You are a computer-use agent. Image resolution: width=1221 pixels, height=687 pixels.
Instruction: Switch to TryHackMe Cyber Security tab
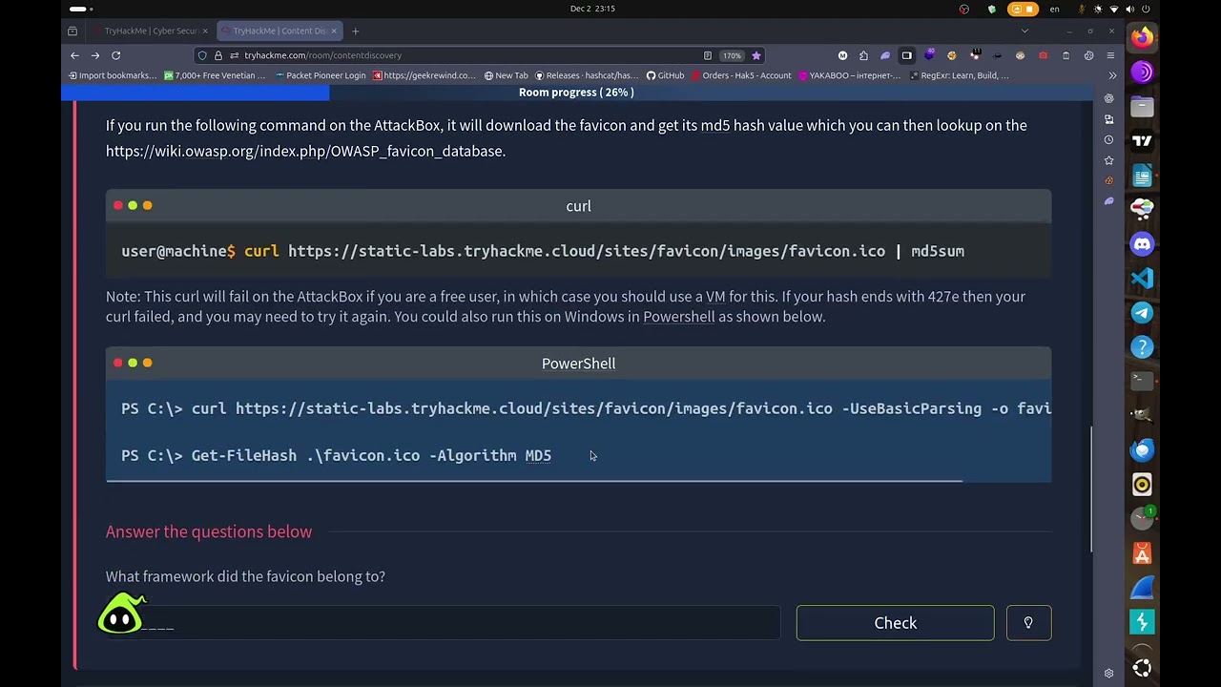click(150, 31)
